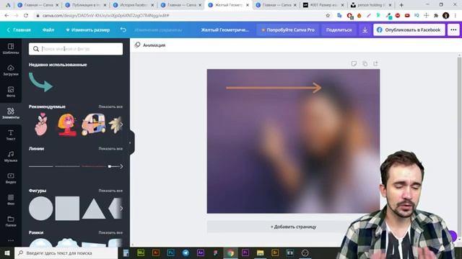Click the design title Желтый Геометриче...

click(x=225, y=30)
